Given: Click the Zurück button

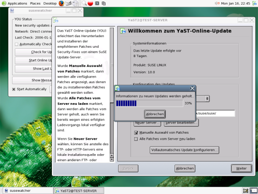Looking at the screenshot, I should 128,168.
